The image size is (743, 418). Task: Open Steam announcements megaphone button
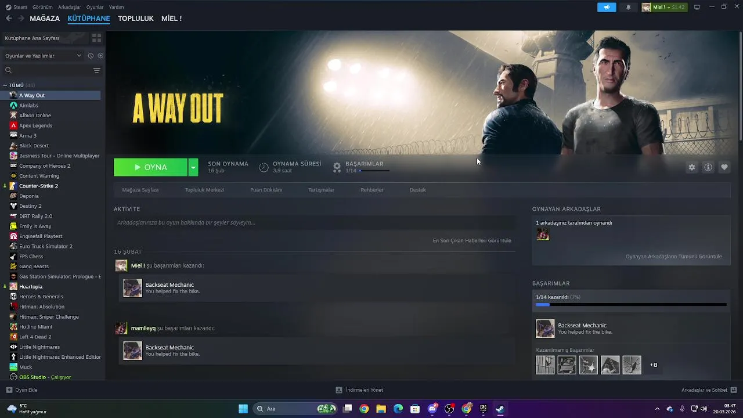pyautogui.click(x=607, y=7)
